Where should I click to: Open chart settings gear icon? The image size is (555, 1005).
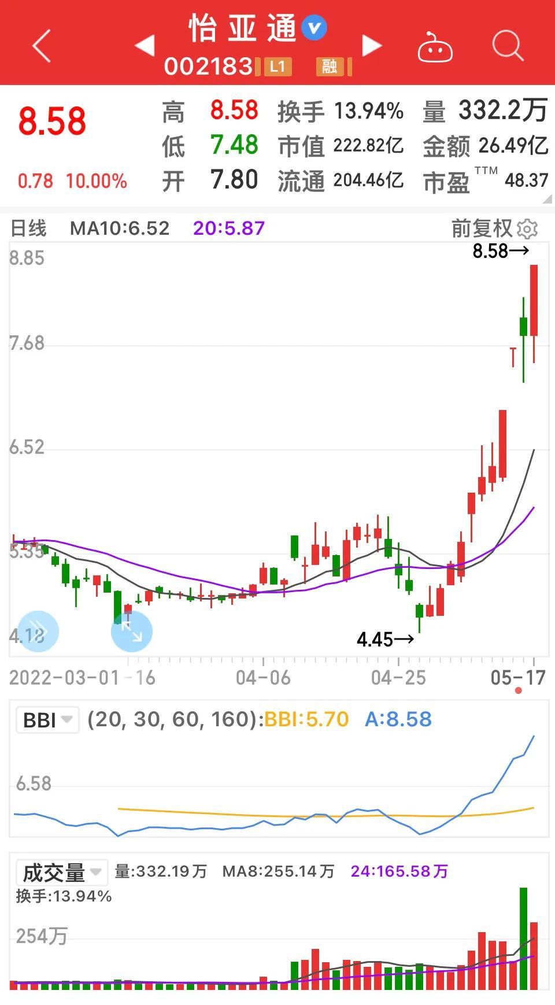click(x=527, y=229)
